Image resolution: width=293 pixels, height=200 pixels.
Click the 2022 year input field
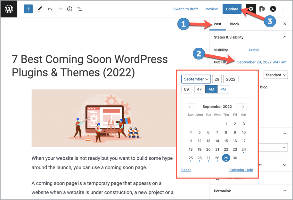coord(230,79)
